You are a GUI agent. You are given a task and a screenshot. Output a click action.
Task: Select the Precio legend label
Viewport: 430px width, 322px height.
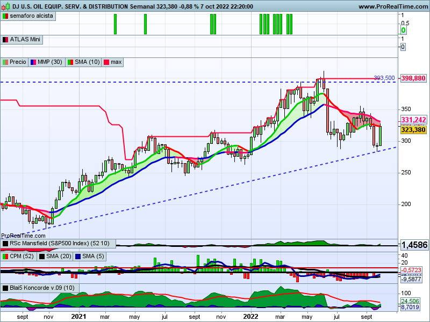(18, 62)
